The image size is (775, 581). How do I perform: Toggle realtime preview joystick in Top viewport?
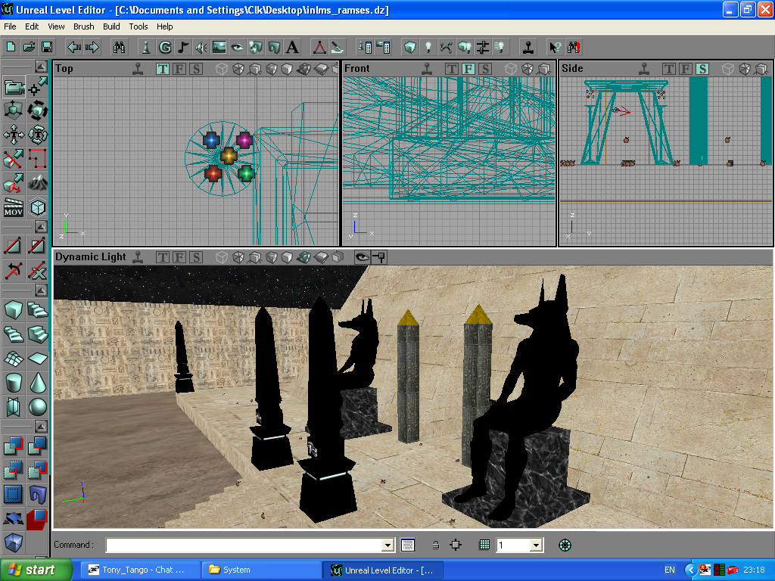(137, 69)
